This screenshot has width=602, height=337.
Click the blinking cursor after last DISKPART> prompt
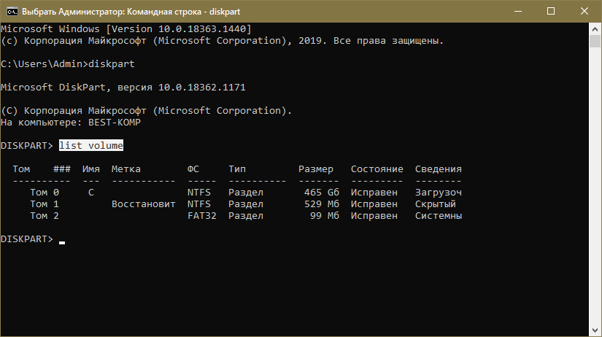[x=62, y=240]
